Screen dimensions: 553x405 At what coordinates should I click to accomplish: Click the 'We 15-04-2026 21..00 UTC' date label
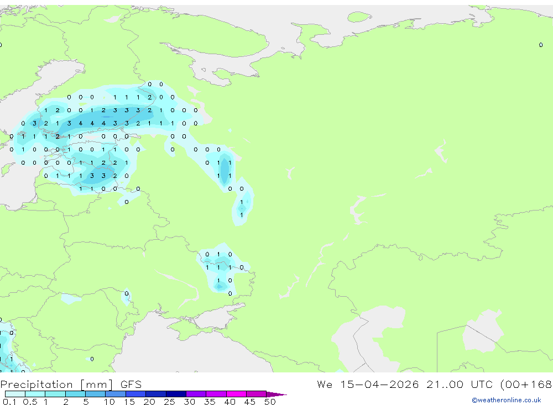405,384
